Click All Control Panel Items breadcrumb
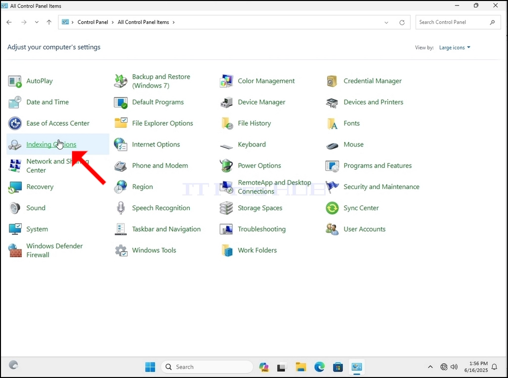508x378 pixels. click(143, 22)
